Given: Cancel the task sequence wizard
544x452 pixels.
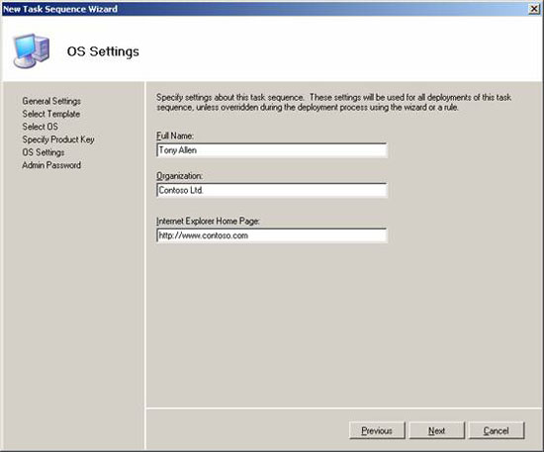Looking at the screenshot, I should pyautogui.click(x=497, y=430).
